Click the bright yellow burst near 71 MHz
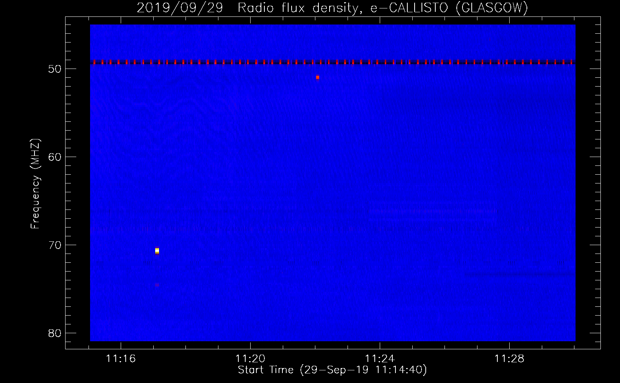The image size is (620, 383). 157,250
